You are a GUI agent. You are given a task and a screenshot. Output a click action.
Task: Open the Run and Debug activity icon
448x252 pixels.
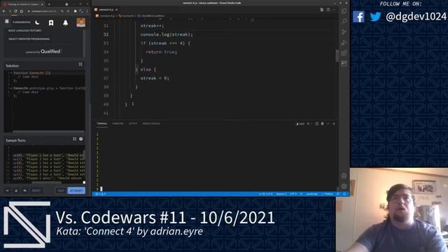point(344,42)
